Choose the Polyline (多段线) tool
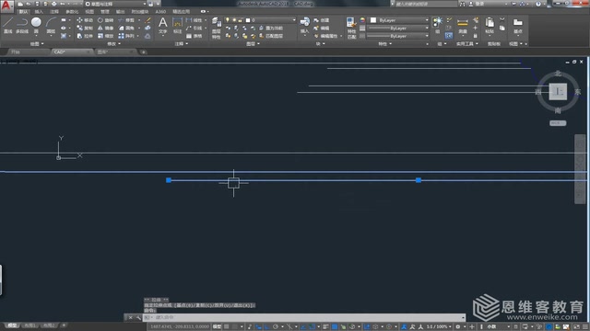Image resolution: width=590 pixels, height=331 pixels. (x=22, y=26)
